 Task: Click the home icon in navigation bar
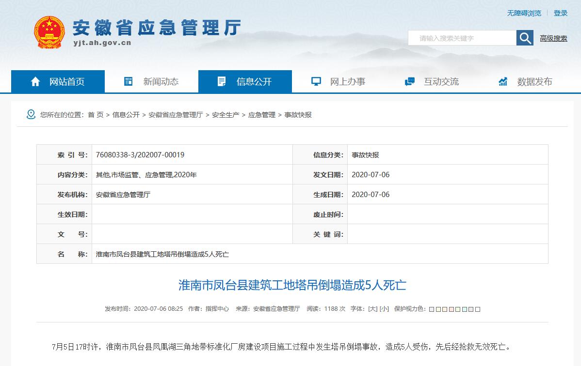pos(35,82)
